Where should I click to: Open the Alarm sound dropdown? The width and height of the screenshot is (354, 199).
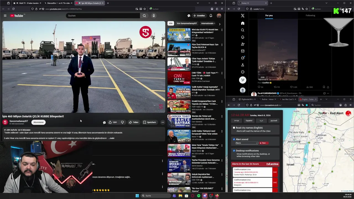[246, 143]
